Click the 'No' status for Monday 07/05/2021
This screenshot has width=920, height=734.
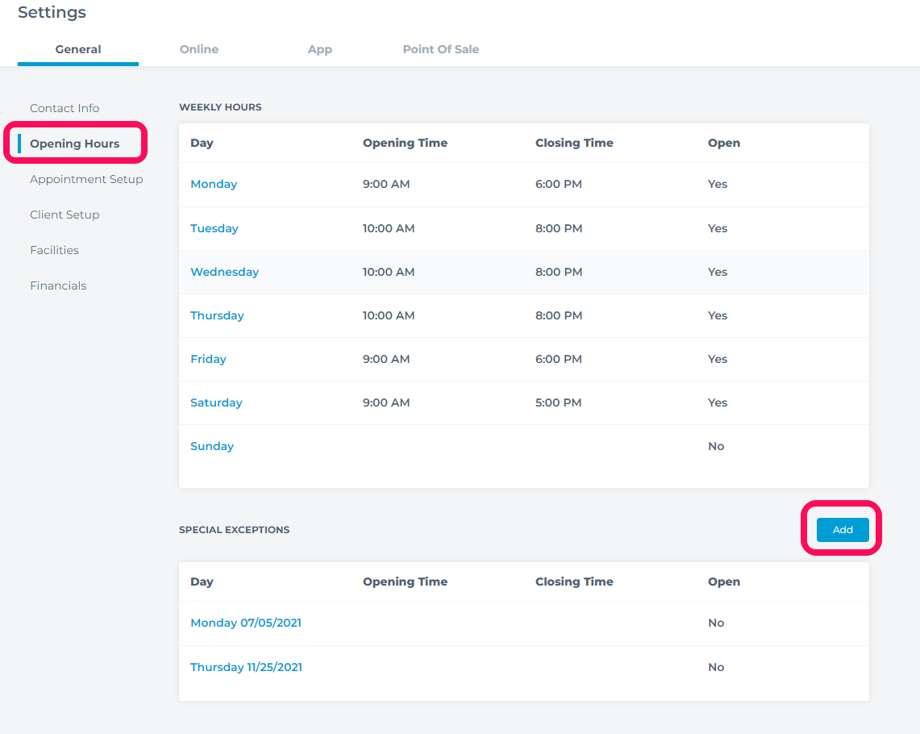716,623
